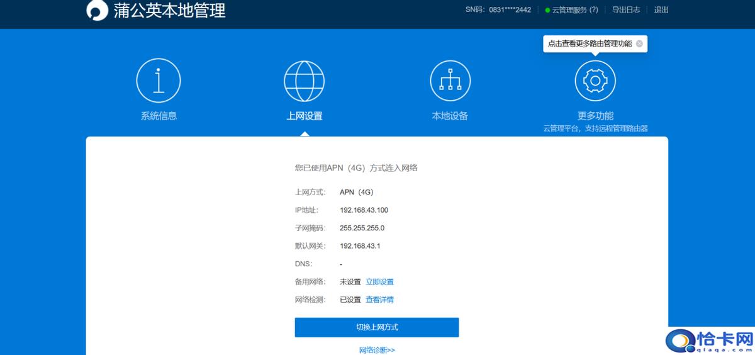This screenshot has width=755, height=355.
Task: Click 导出日志 in the header
Action: pyautogui.click(x=626, y=10)
